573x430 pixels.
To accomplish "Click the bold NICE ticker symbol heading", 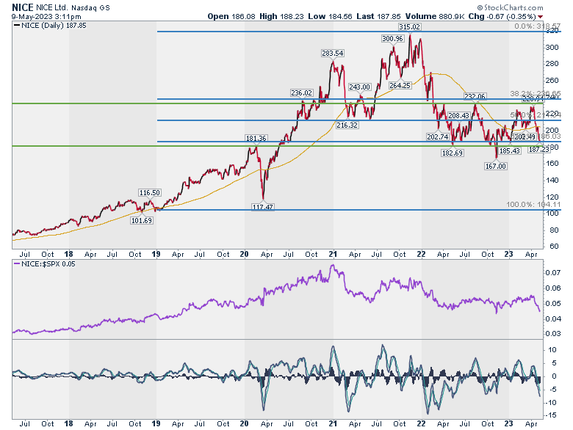I will point(23,7).
